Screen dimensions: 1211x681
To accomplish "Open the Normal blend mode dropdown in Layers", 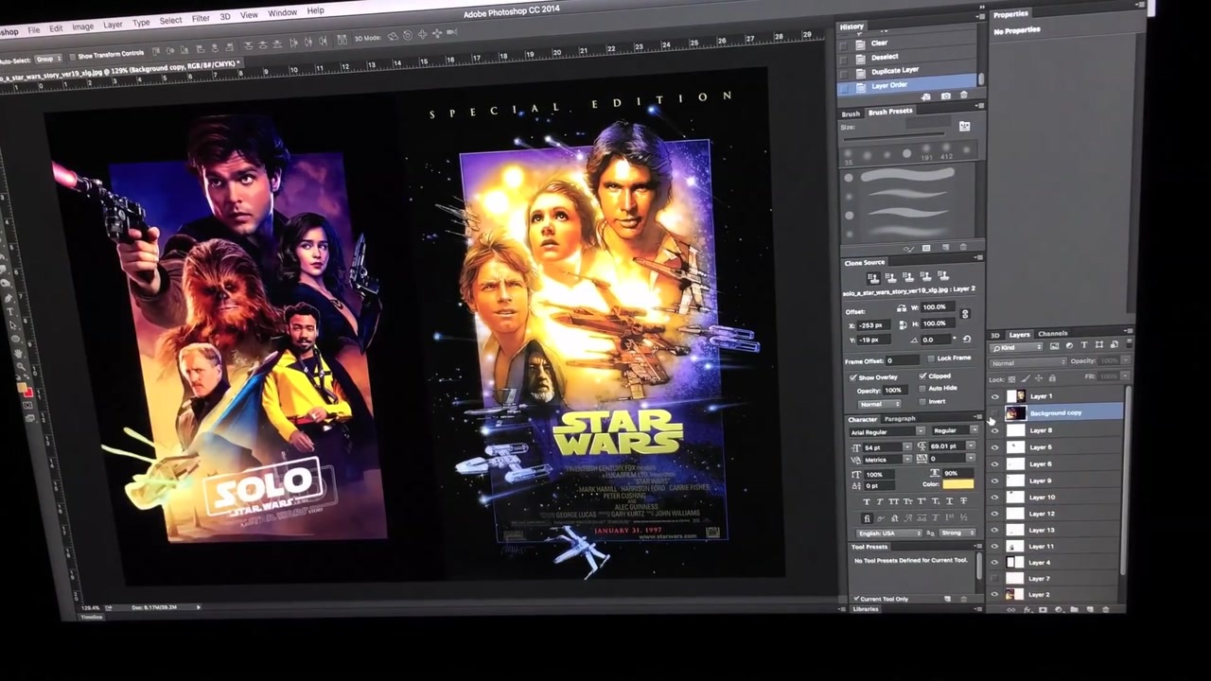I will pyautogui.click(x=1028, y=363).
